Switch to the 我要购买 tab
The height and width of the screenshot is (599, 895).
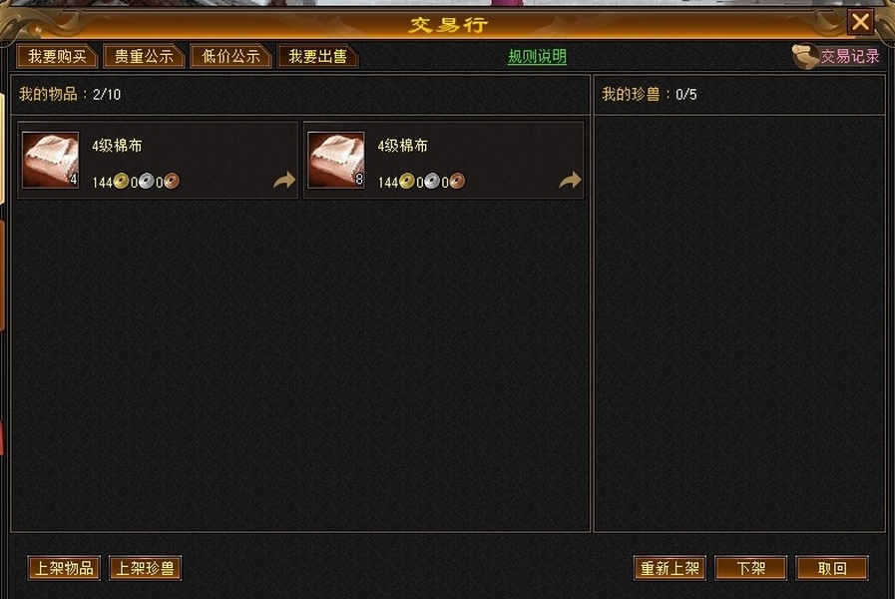(58, 56)
